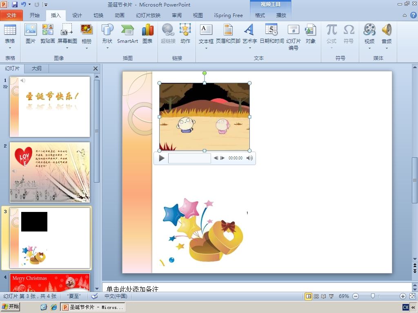
Task: Expand the 音频 dropdown arrow
Action: click(387, 48)
